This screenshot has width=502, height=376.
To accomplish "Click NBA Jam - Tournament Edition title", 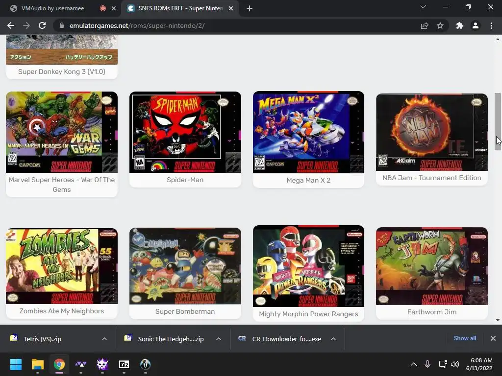I will (x=432, y=178).
